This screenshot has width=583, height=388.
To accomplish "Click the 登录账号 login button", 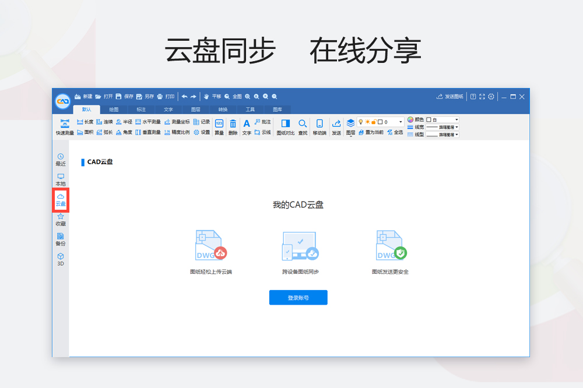I will click(298, 297).
